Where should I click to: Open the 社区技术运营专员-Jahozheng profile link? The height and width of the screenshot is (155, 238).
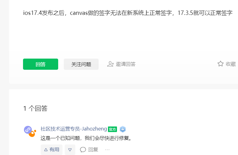point(74,129)
